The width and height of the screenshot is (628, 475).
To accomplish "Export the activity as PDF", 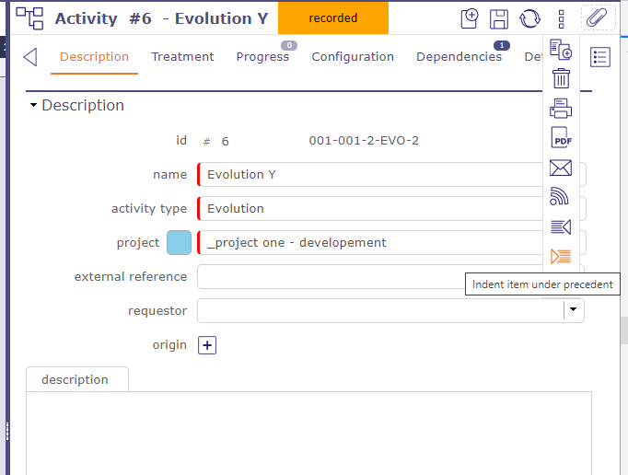I will point(560,138).
